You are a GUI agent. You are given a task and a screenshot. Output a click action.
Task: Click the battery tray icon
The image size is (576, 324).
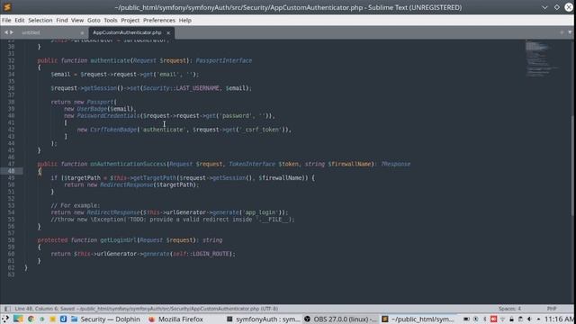(x=466, y=319)
